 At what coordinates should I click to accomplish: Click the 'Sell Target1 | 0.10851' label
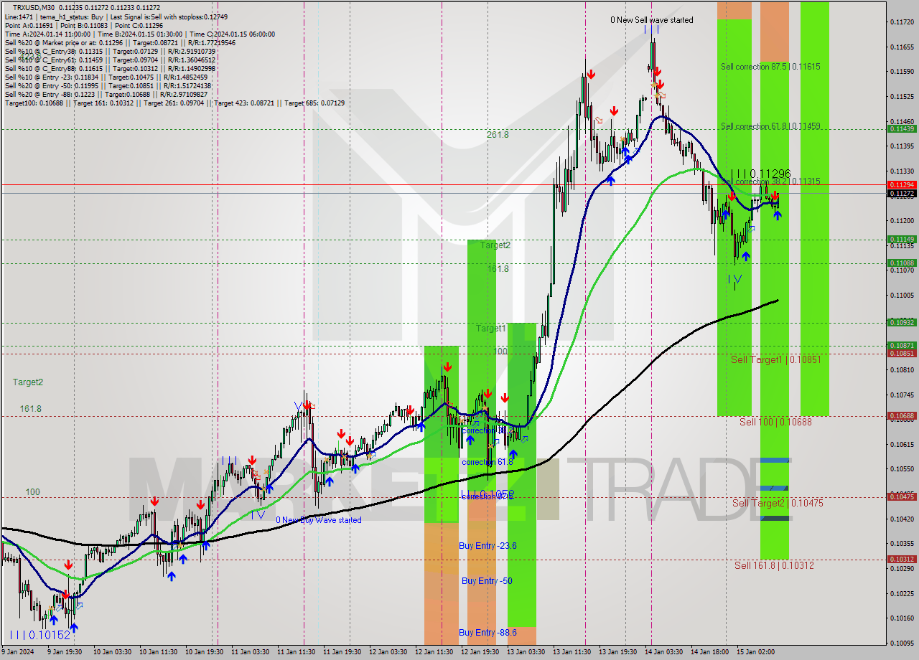click(x=776, y=359)
